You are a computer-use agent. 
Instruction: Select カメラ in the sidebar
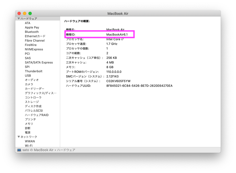29,84
